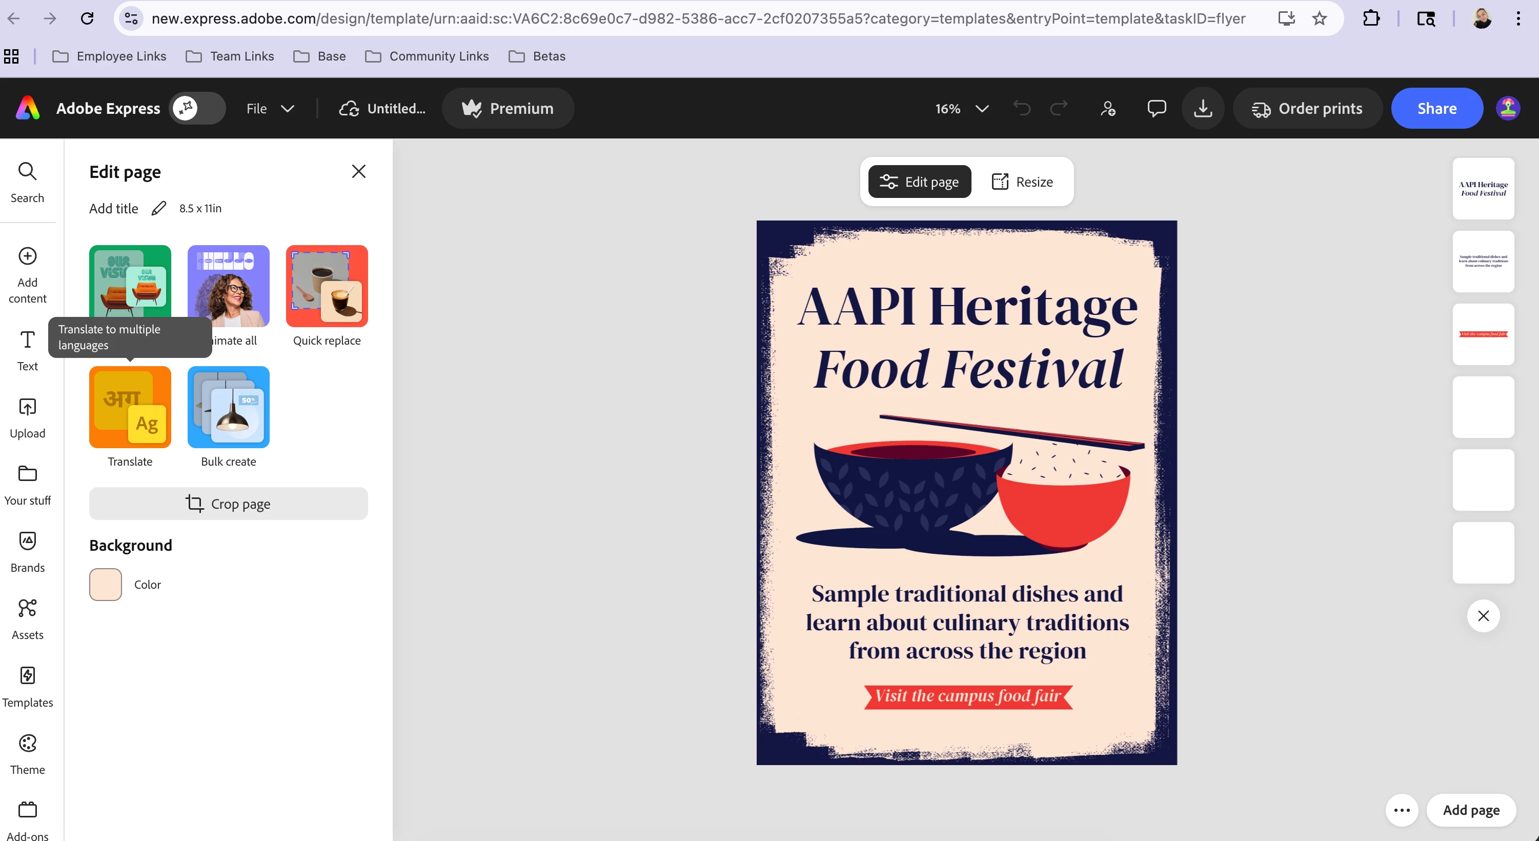The height and width of the screenshot is (841, 1539).
Task: Expand the File menu dropdown
Action: tap(270, 108)
